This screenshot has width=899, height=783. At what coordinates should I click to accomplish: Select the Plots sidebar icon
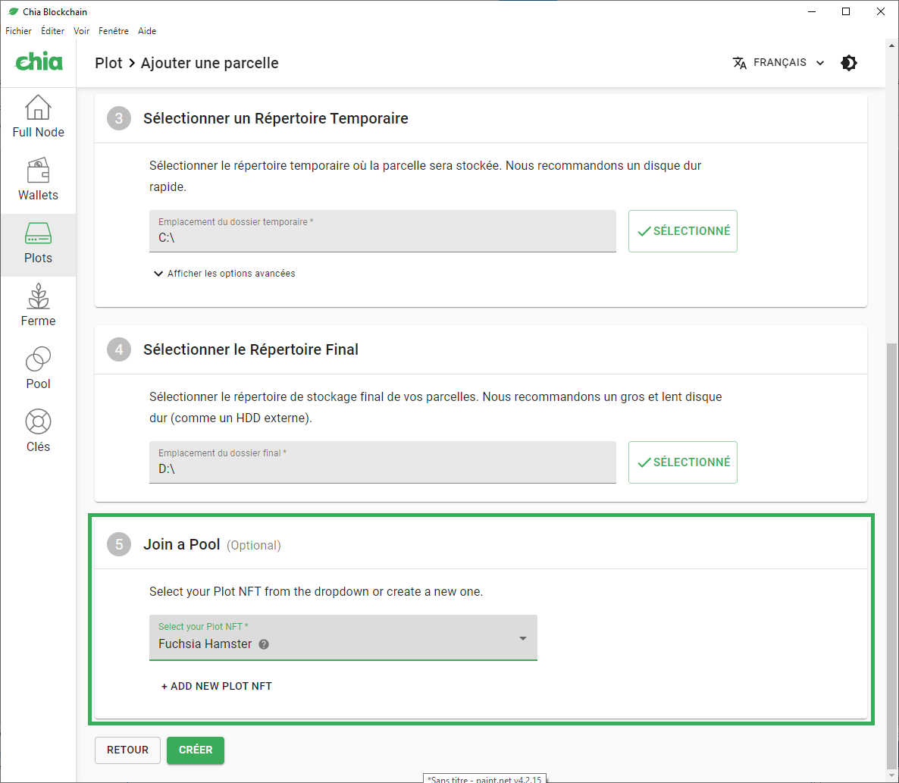click(38, 243)
